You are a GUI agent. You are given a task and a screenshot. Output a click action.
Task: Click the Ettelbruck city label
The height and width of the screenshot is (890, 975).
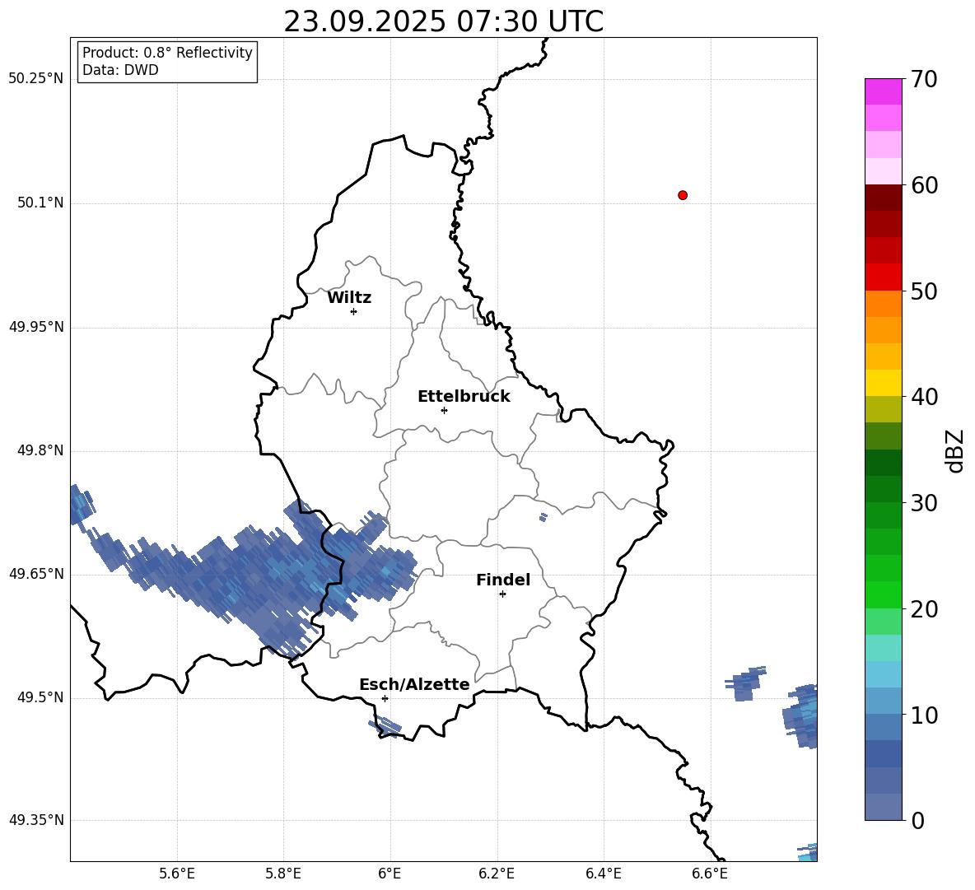[x=464, y=397]
